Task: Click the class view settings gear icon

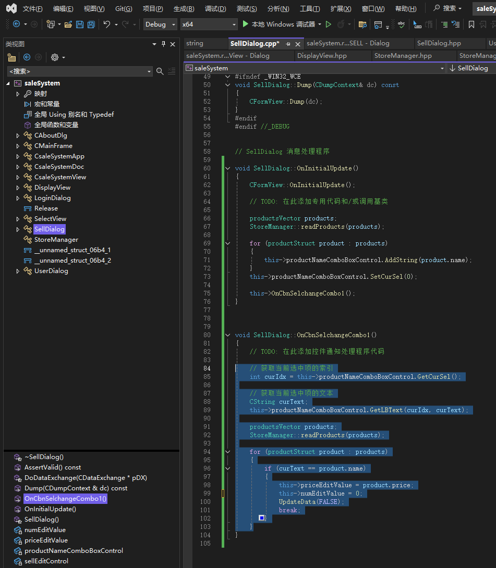Action: pos(55,57)
